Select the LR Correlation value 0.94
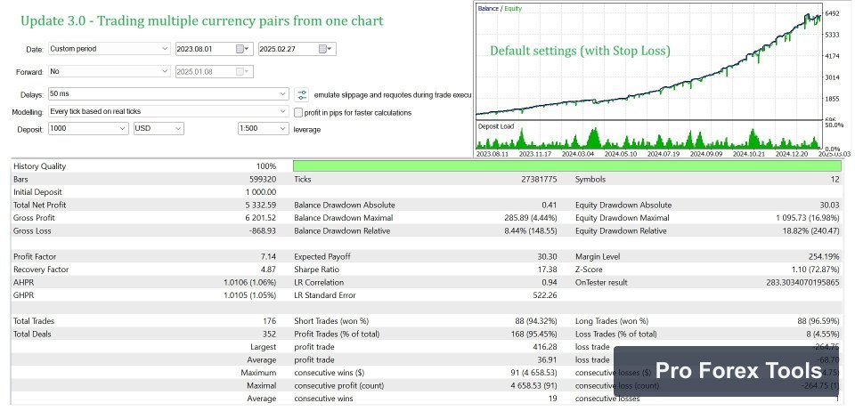This screenshot has height=411, width=855. coord(550,283)
